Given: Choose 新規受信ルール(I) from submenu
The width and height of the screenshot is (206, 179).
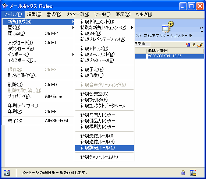Looking at the screenshot, I should (104, 136).
